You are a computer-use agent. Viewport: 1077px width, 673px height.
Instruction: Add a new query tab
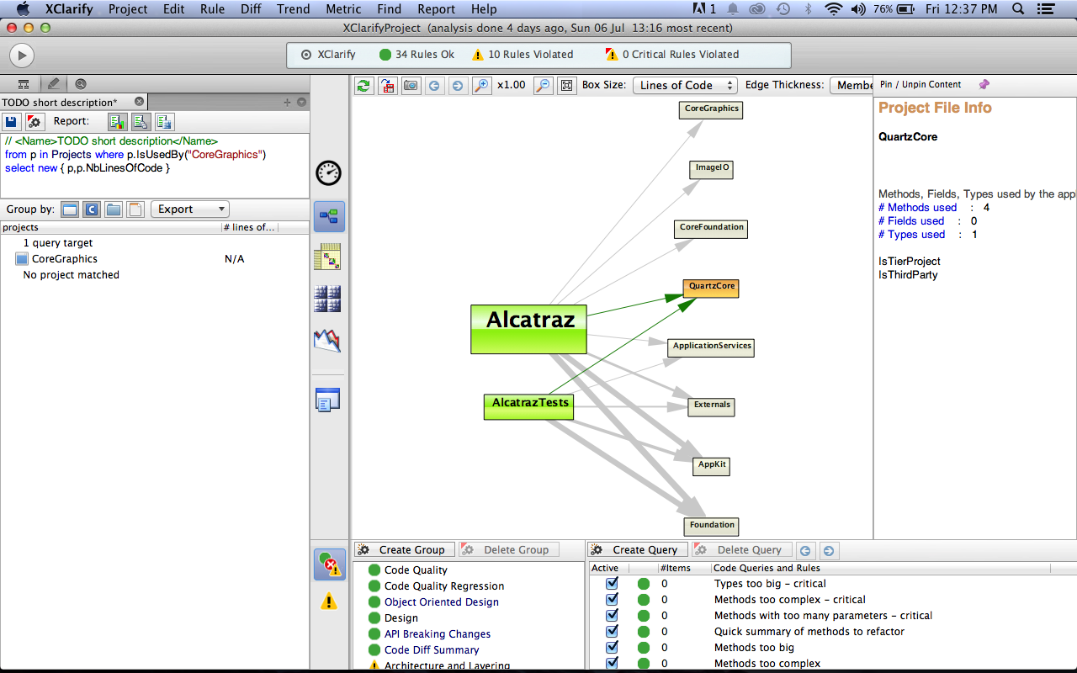pos(287,102)
